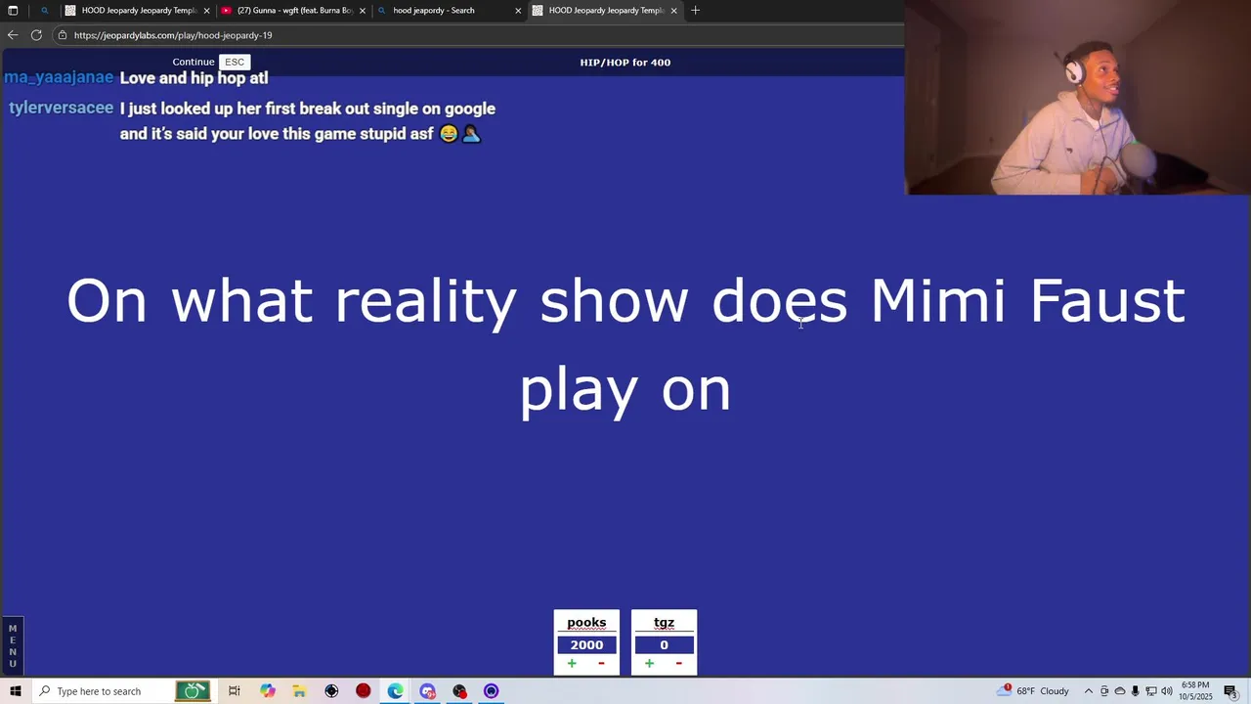Image resolution: width=1251 pixels, height=704 pixels.
Task: Open the recording app with red dot
Action: [x=459, y=691]
